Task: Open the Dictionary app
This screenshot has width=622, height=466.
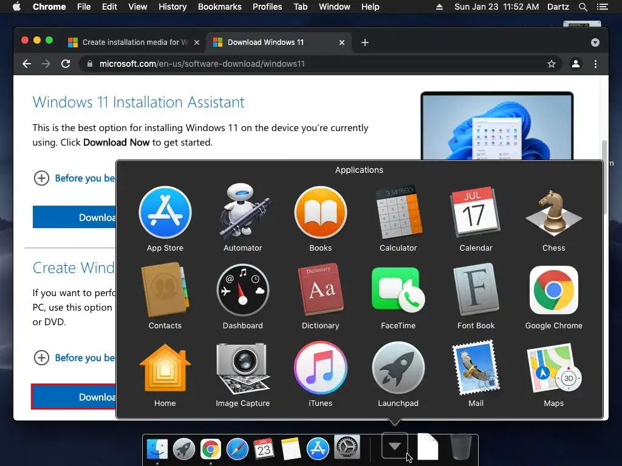Action: 321,289
